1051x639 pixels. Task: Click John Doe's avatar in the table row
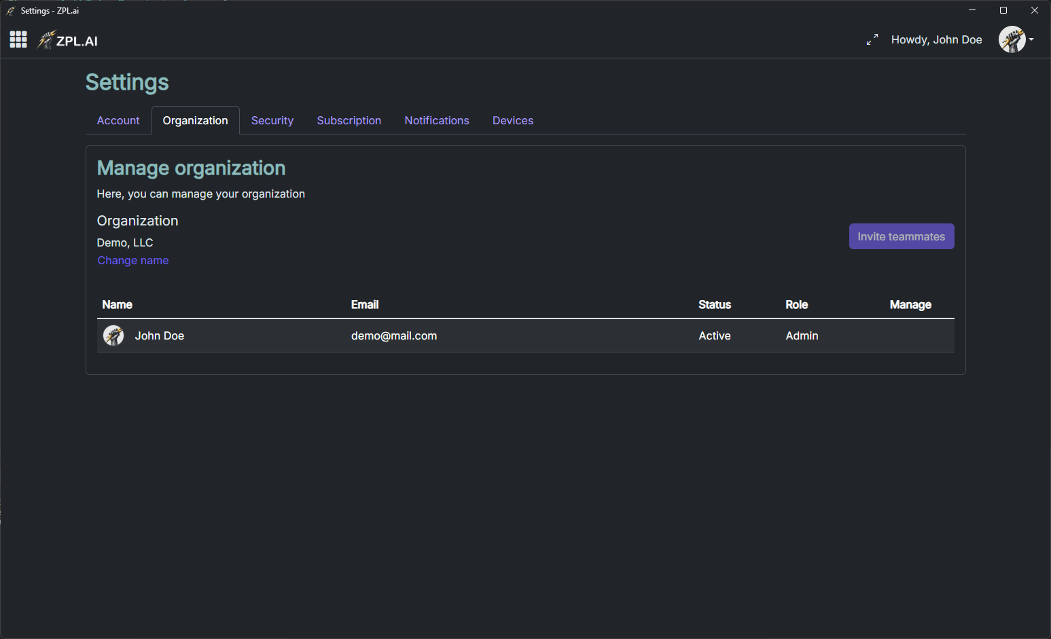click(x=113, y=335)
